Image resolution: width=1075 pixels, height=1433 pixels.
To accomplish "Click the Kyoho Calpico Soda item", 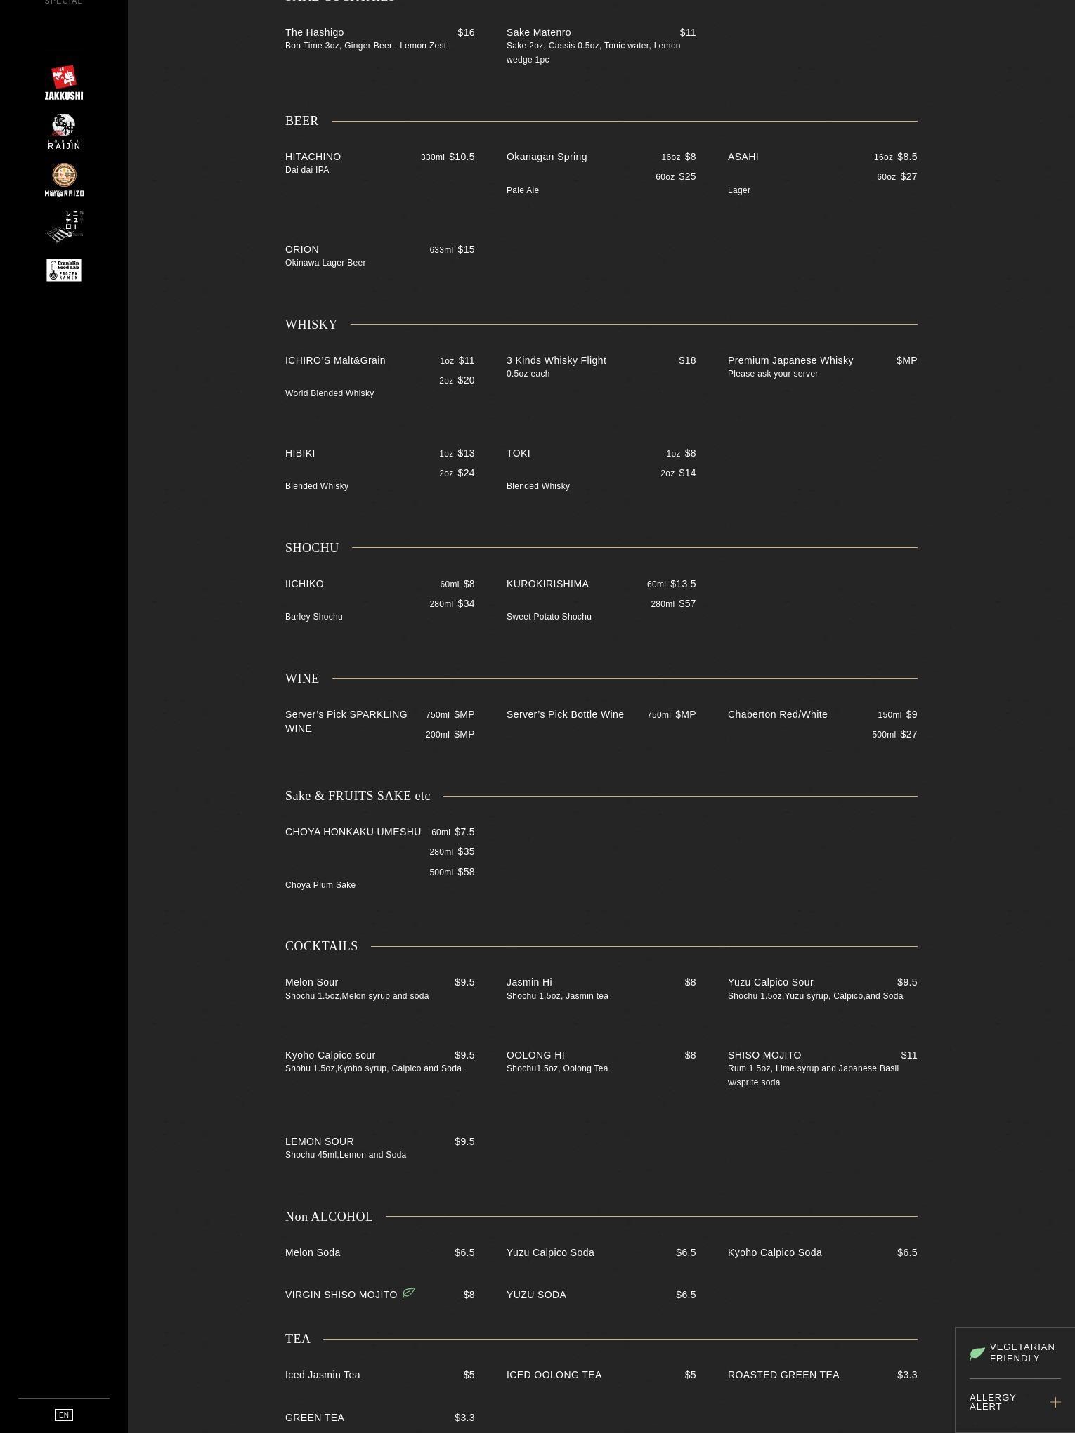I will tap(775, 1252).
